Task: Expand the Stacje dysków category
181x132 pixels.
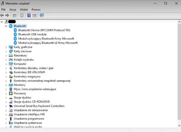Action: coord(6,97)
